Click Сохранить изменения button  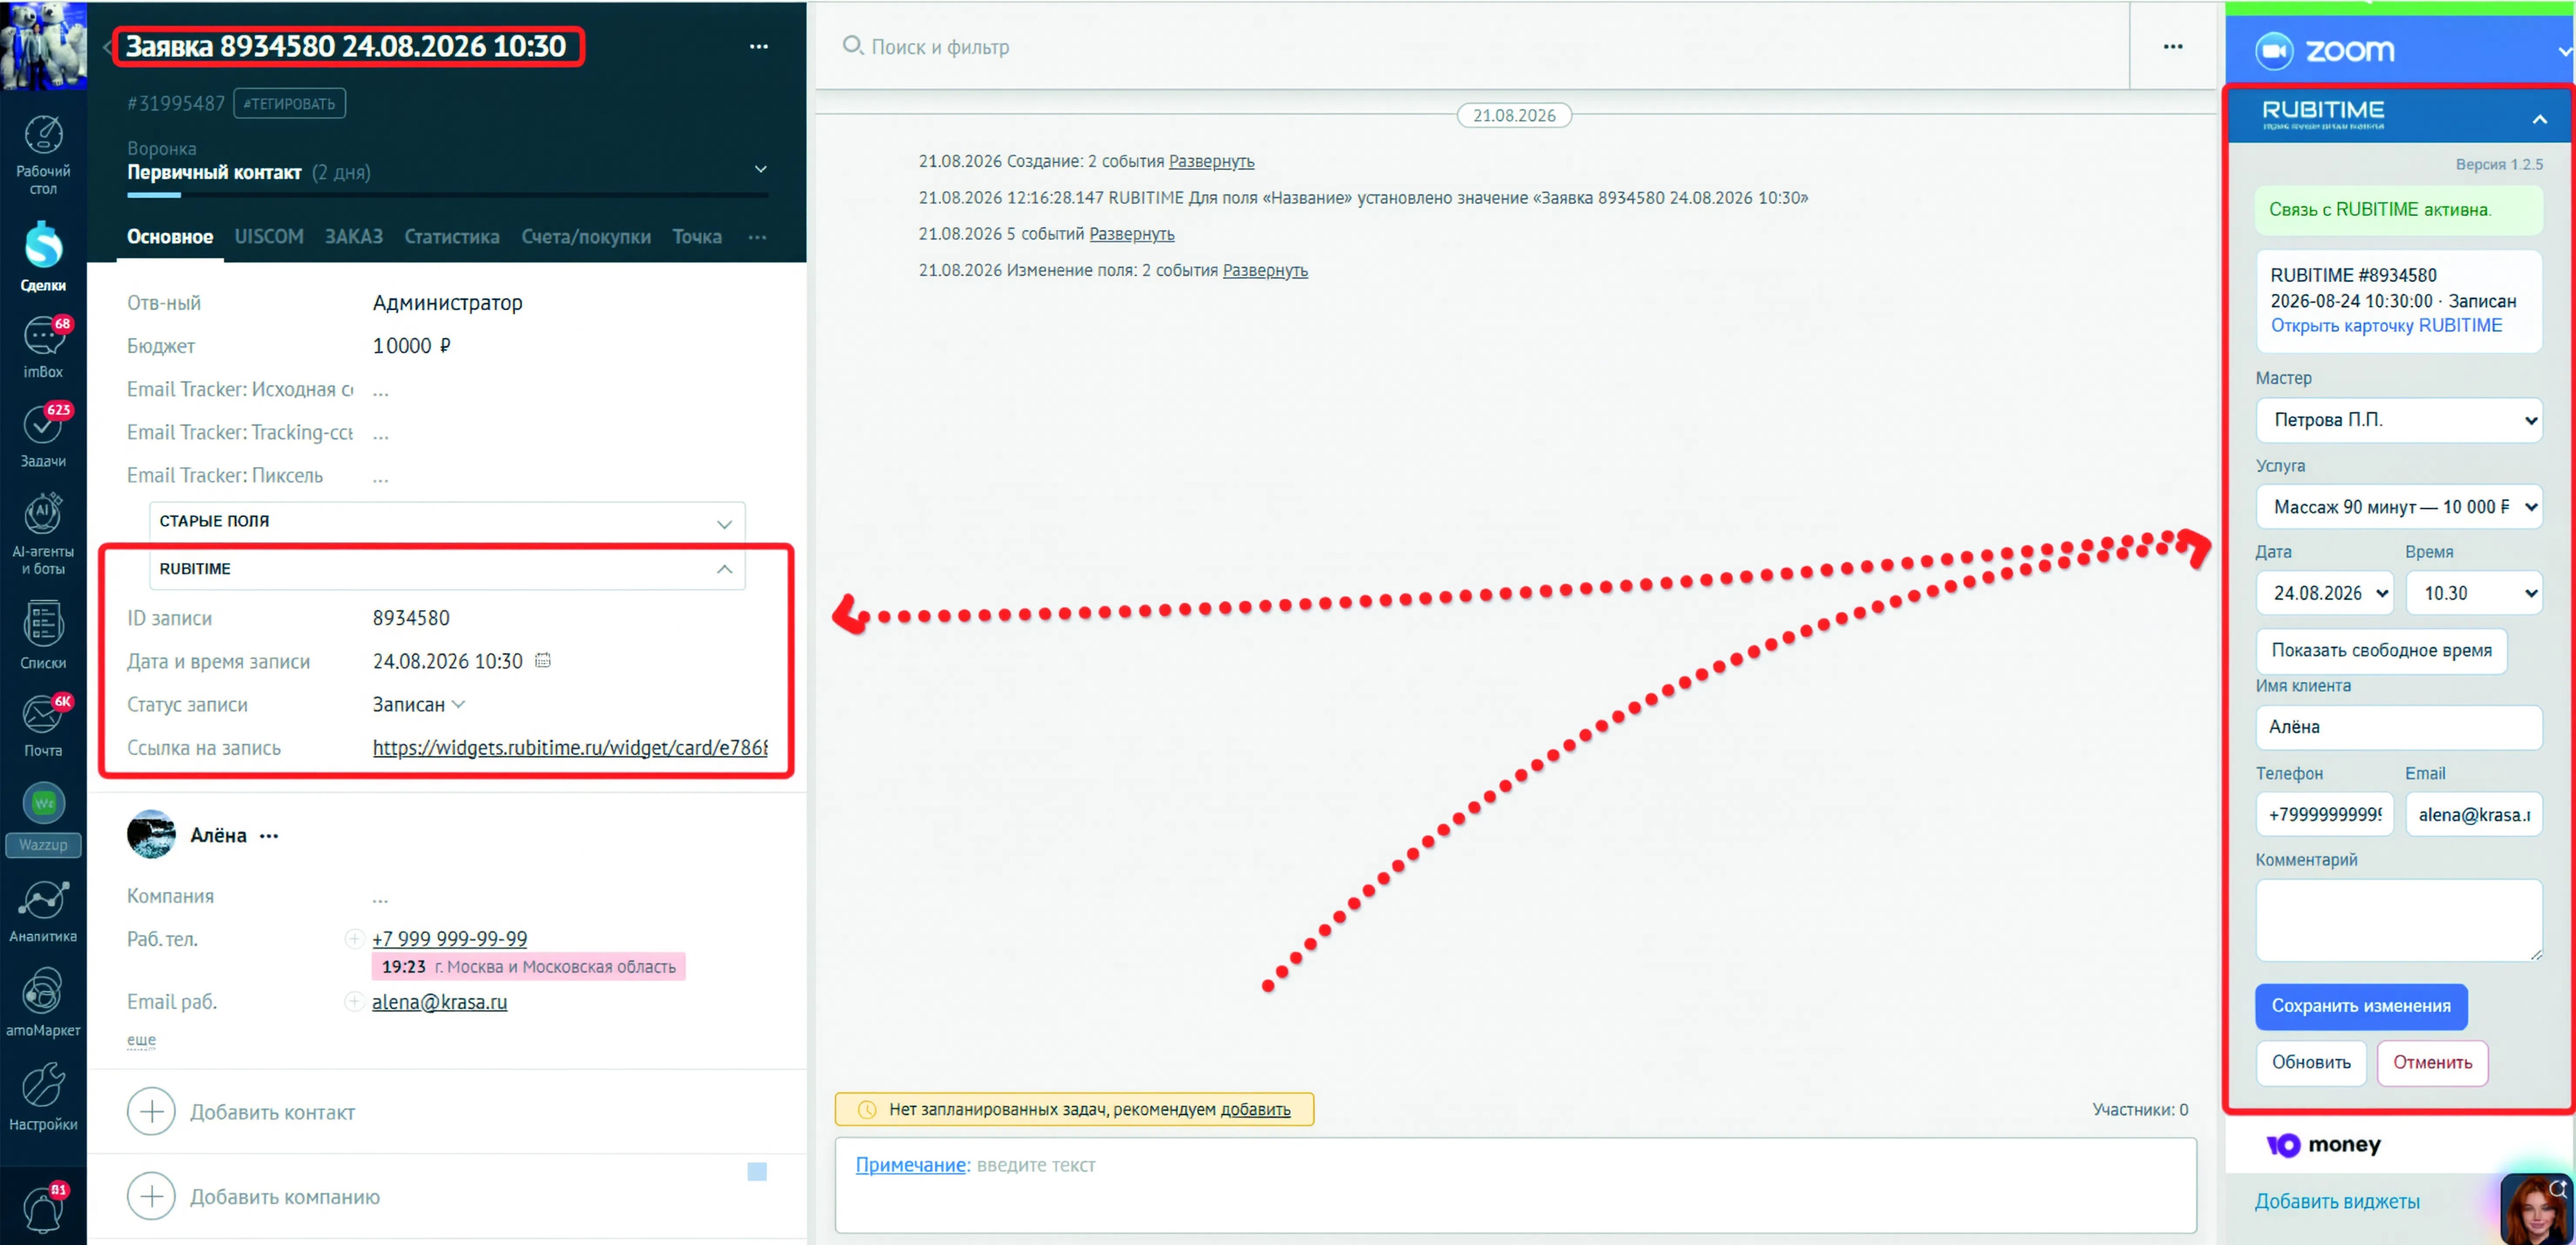[x=2361, y=1006]
